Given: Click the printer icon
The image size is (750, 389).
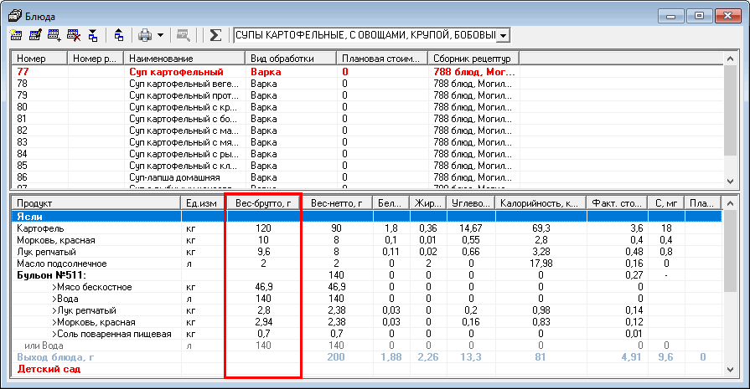Looking at the screenshot, I should pyautogui.click(x=145, y=36).
